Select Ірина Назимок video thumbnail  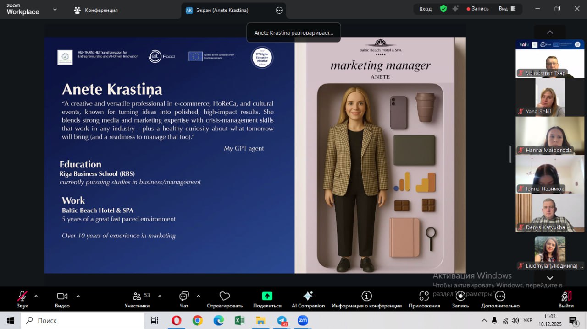coord(550,174)
